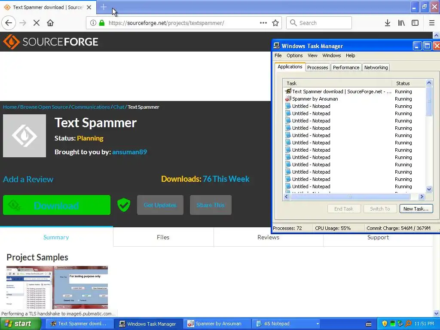Open a new tab with plus button

coord(104,7)
